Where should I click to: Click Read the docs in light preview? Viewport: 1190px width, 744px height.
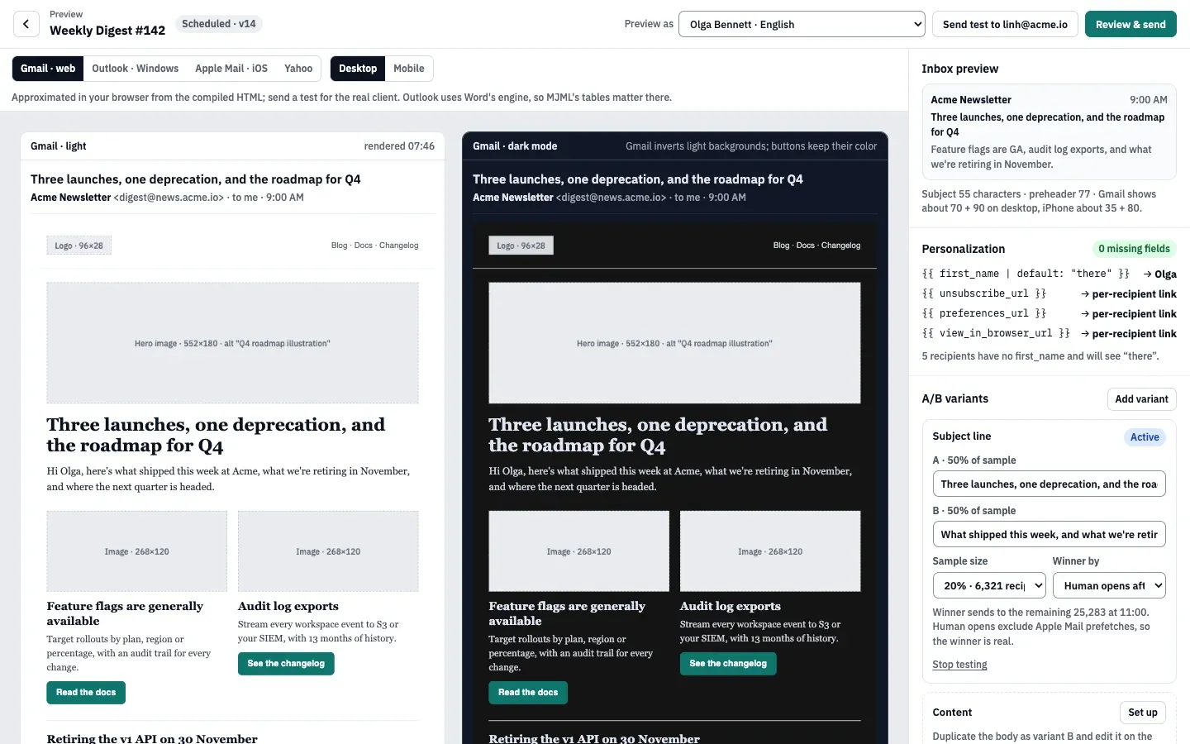pos(86,693)
